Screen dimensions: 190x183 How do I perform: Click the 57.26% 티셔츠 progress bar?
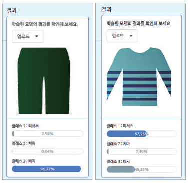141,134
